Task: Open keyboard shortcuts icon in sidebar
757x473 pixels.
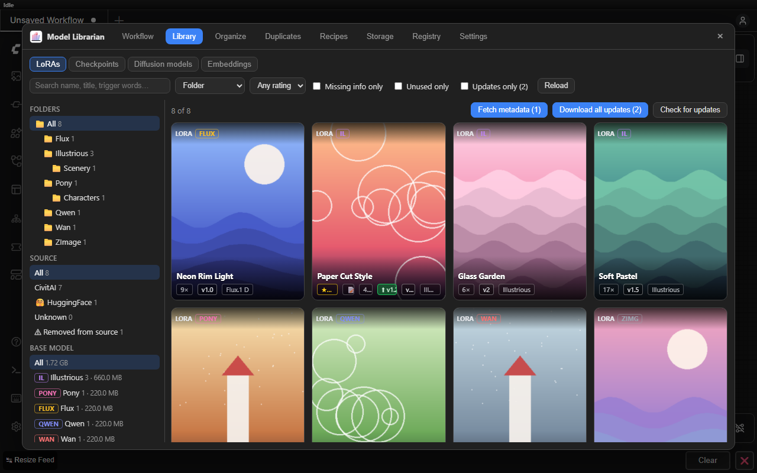Action: (x=17, y=399)
